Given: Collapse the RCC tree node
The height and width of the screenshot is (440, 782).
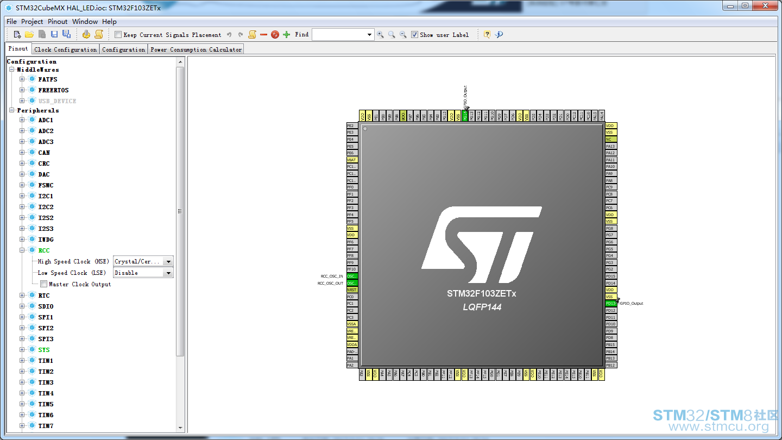Looking at the screenshot, I should click(x=22, y=250).
